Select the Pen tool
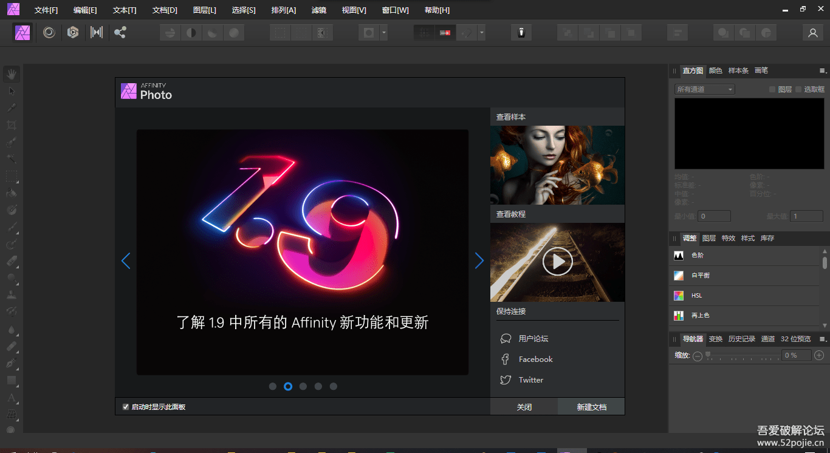The width and height of the screenshot is (830, 453). pos(12,363)
